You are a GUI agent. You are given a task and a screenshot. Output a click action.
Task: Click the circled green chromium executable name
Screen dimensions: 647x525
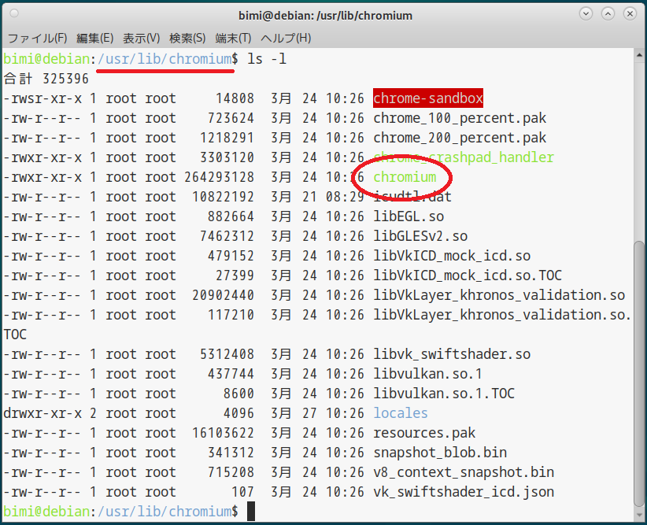point(405,177)
